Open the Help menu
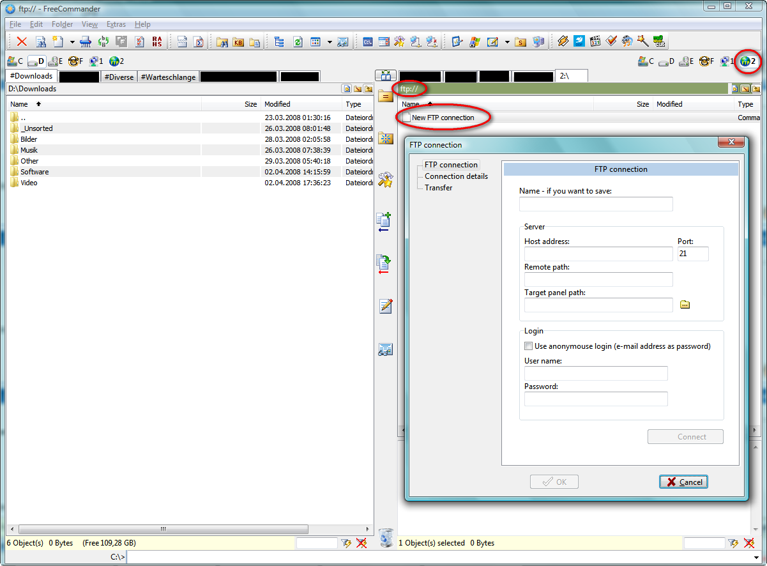This screenshot has width=767, height=566. (x=143, y=24)
